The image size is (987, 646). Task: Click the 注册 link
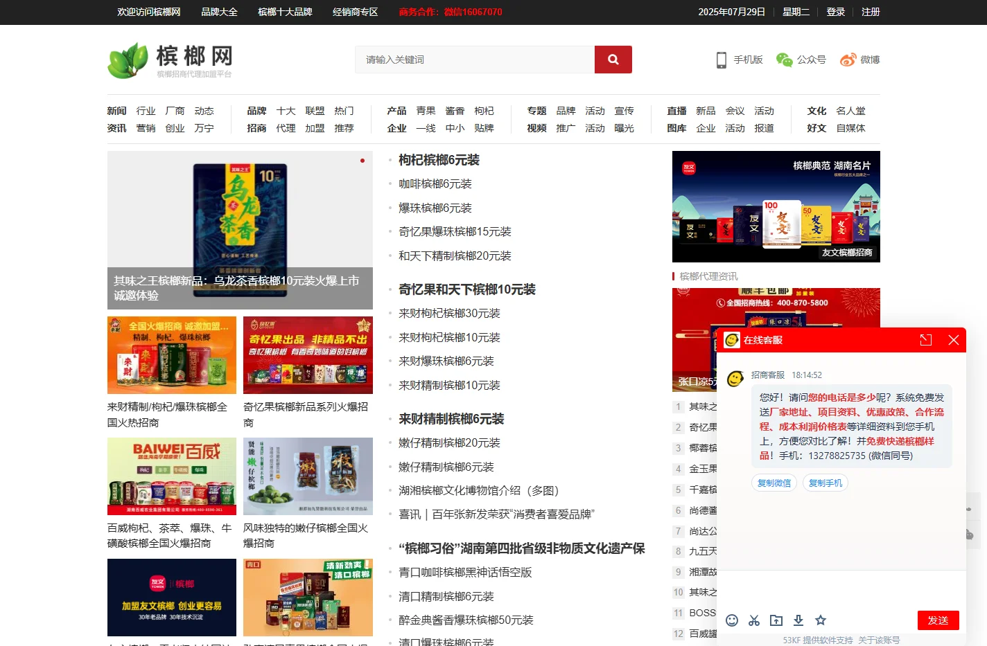pyautogui.click(x=871, y=12)
